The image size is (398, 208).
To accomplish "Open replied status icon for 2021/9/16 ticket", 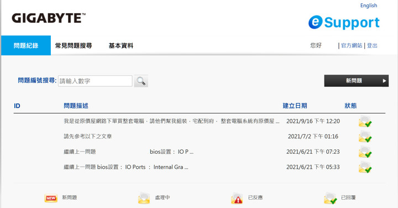I will point(365,121).
